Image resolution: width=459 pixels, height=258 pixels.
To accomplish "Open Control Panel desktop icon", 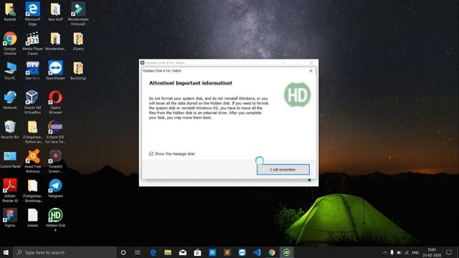I will (x=10, y=159).
